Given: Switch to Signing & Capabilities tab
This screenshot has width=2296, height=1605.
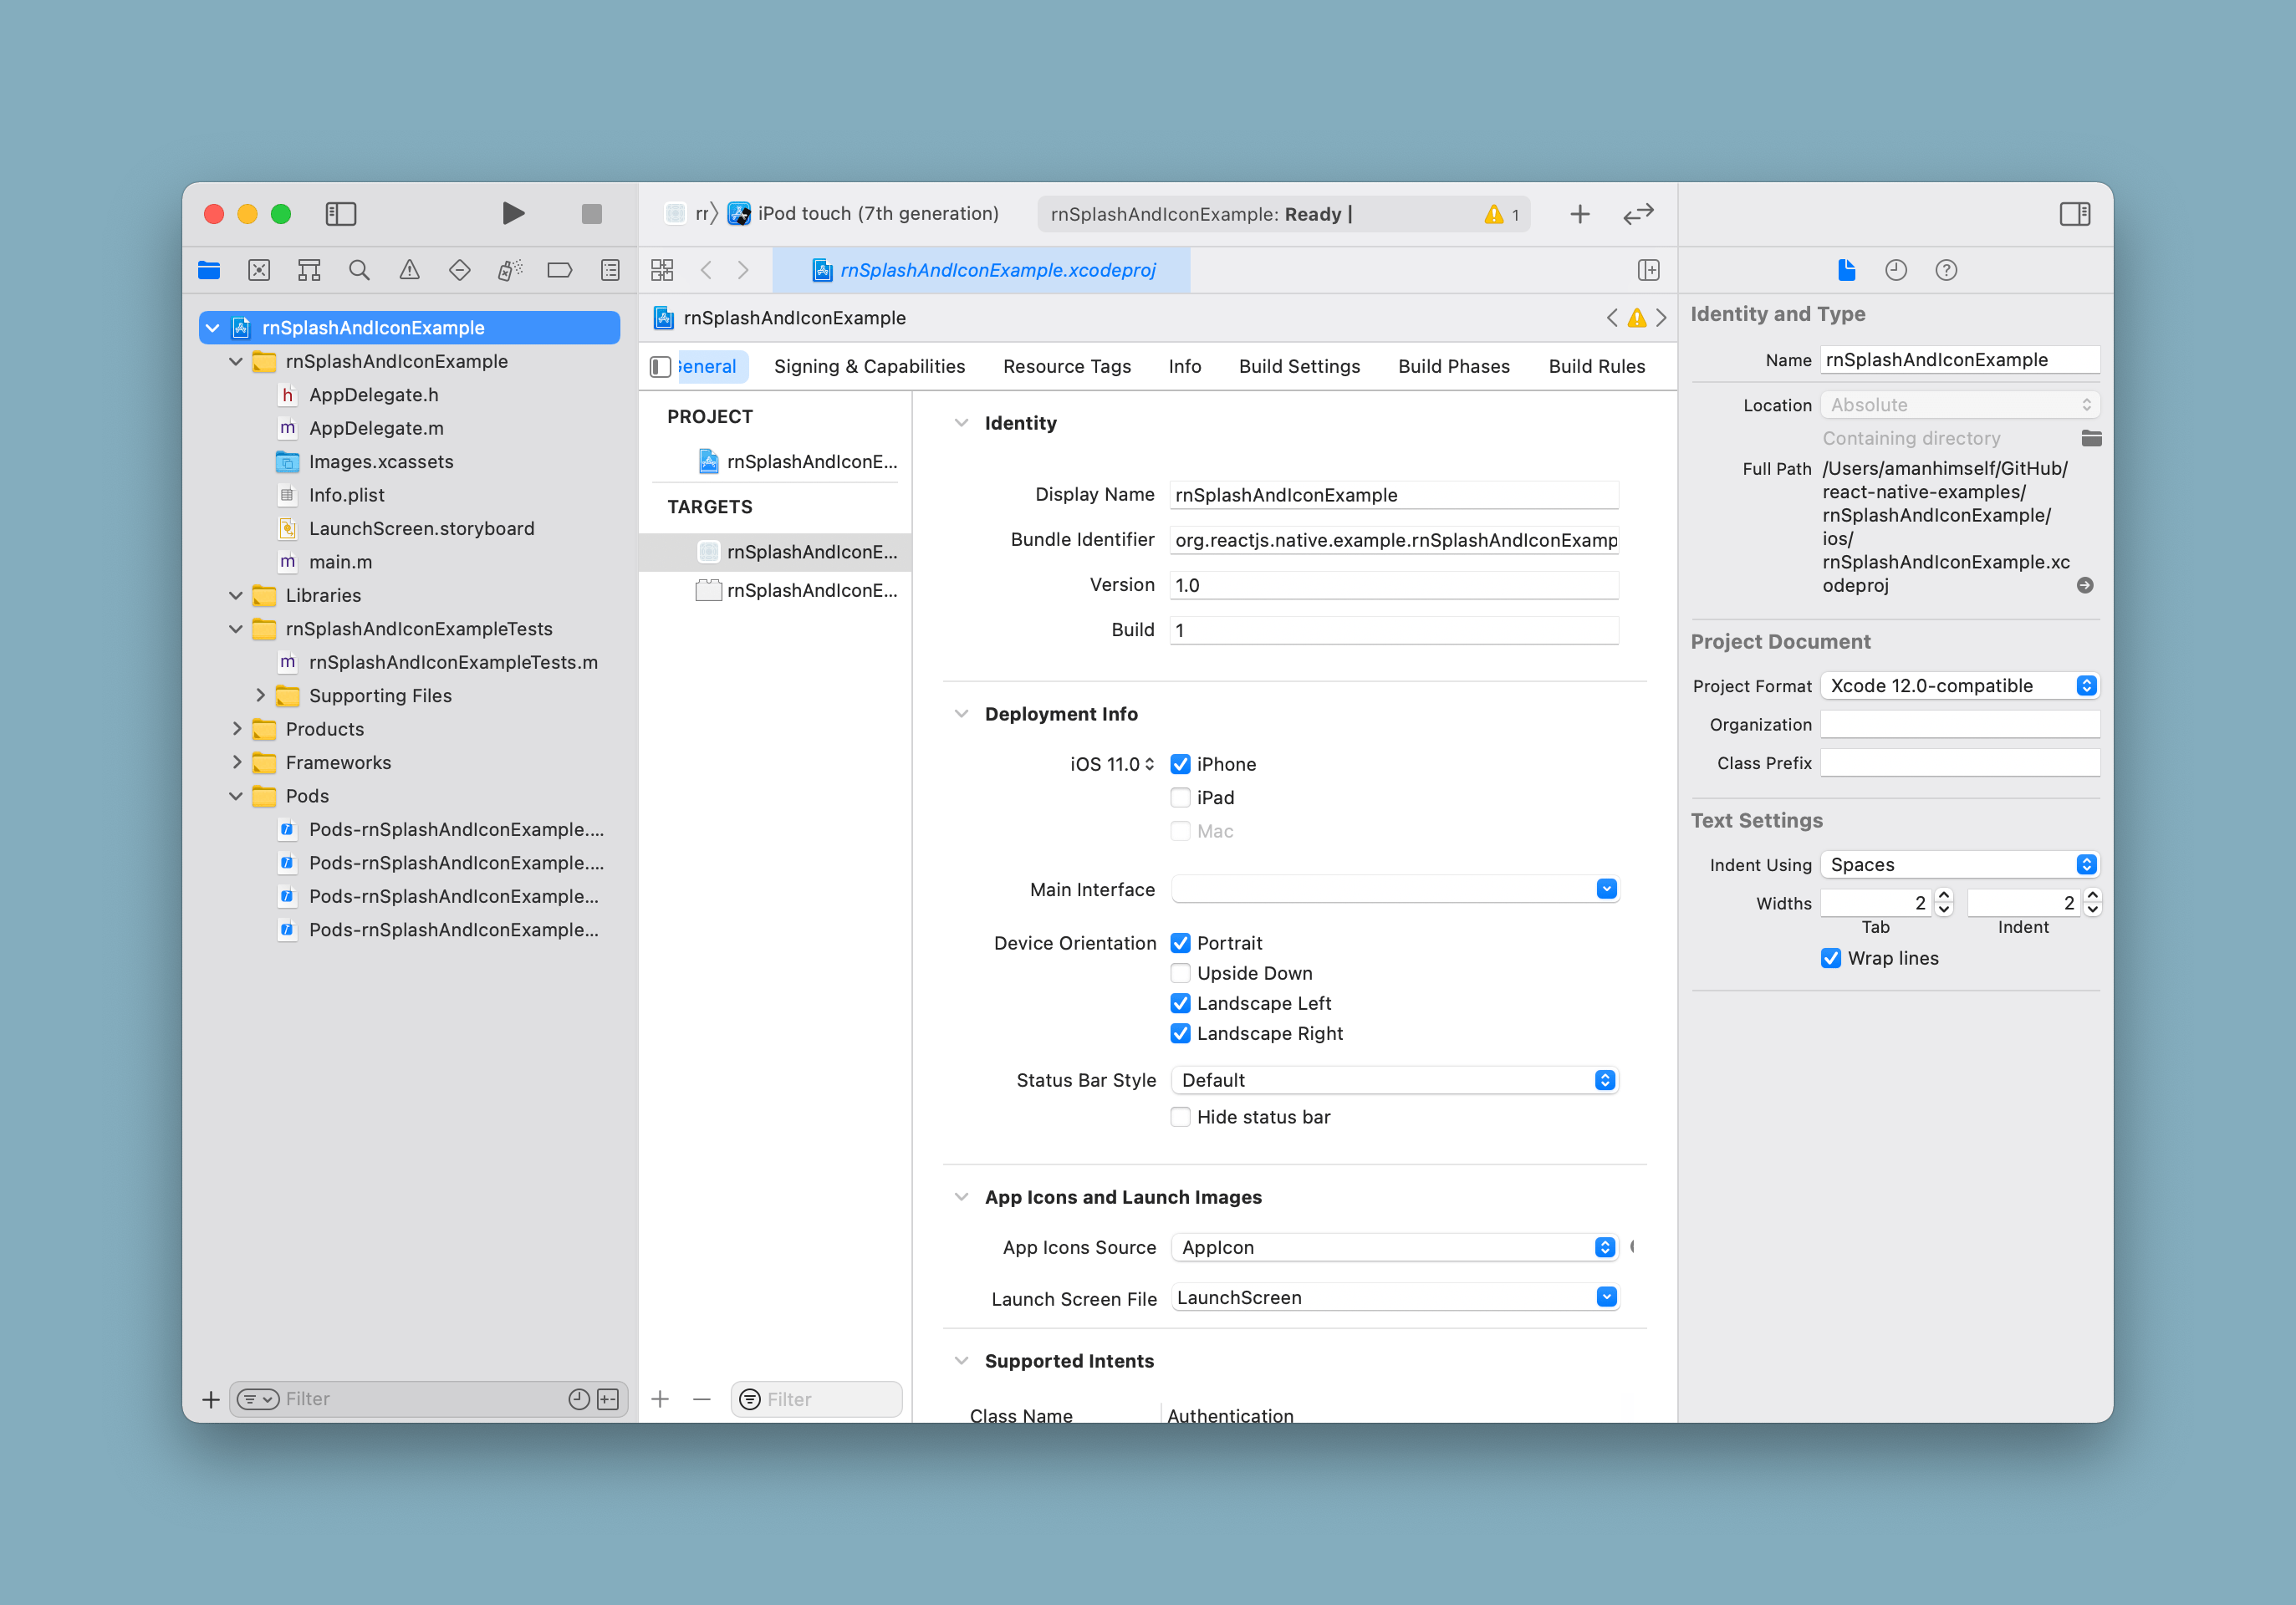Looking at the screenshot, I should tap(869, 367).
